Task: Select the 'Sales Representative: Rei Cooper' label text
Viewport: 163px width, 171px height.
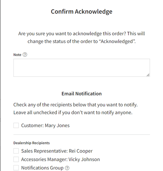Action: click(57, 151)
